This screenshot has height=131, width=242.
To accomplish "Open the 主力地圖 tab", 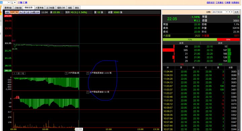I will (x=50, y=8).
